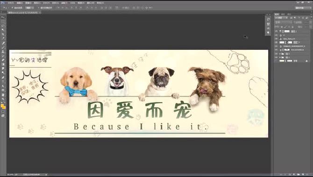Screen dimensions: 313x177
Task: Click the foreground color swatch
Action: (2, 106)
